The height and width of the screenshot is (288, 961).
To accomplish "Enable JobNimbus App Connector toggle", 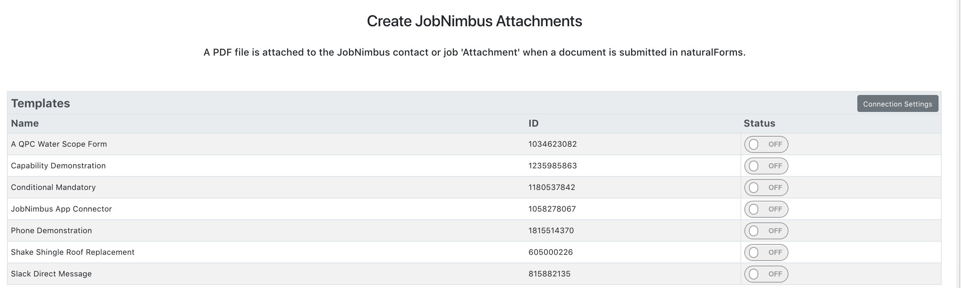I will 766,209.
